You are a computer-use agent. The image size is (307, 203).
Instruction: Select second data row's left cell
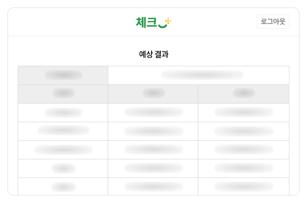[63, 131]
